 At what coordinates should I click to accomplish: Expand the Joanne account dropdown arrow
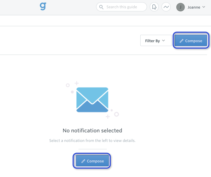tap(204, 7)
